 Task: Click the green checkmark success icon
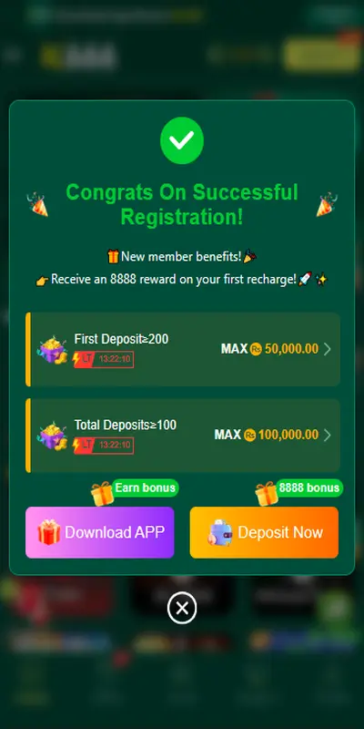tap(182, 140)
